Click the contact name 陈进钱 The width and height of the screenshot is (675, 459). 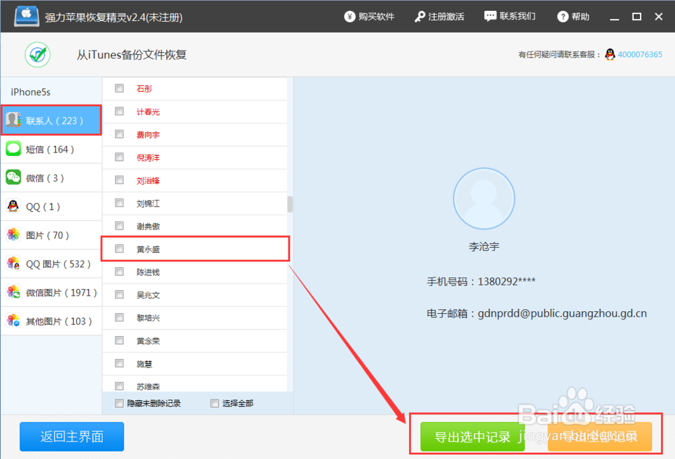click(x=148, y=272)
